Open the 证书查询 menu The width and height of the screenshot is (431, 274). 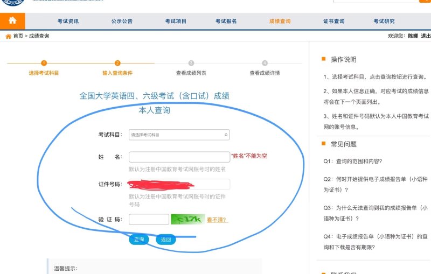point(333,21)
